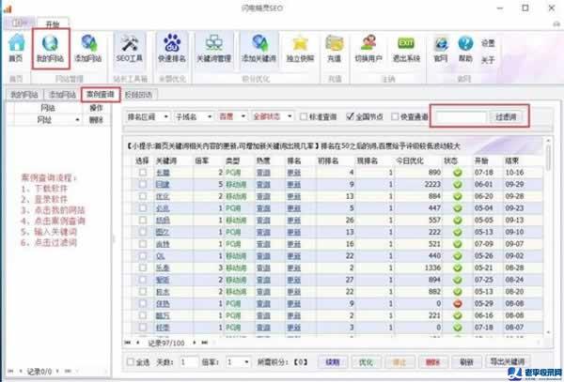Tick the checkbox in the row ending 08-07
564x382 pixels.
point(143,328)
